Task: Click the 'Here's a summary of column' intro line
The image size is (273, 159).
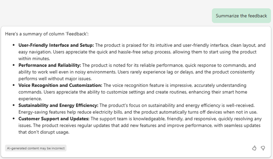Action: coord(47,34)
